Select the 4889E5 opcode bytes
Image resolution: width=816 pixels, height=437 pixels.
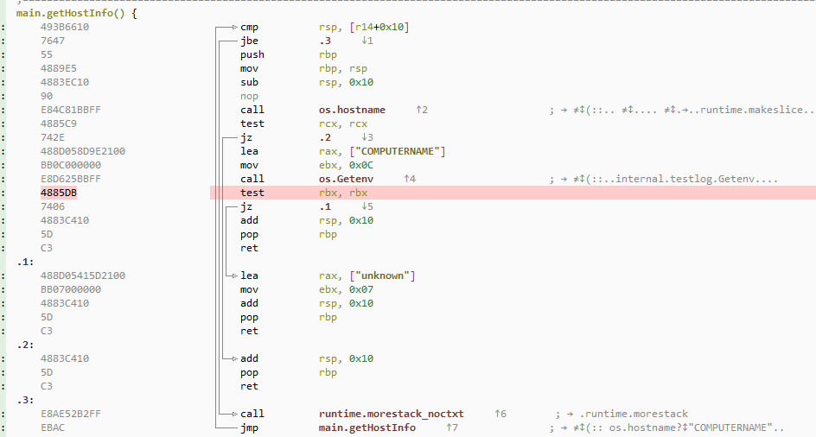click(58, 68)
